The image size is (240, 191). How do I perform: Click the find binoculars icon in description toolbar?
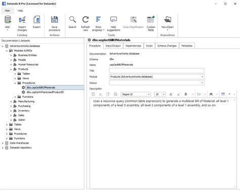click(x=211, y=94)
